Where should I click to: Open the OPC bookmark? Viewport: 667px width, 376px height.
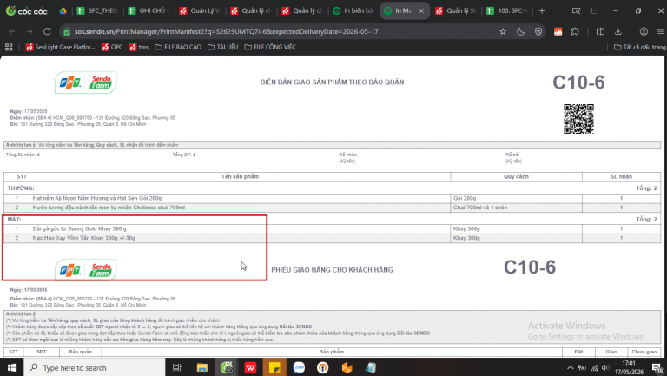click(112, 47)
